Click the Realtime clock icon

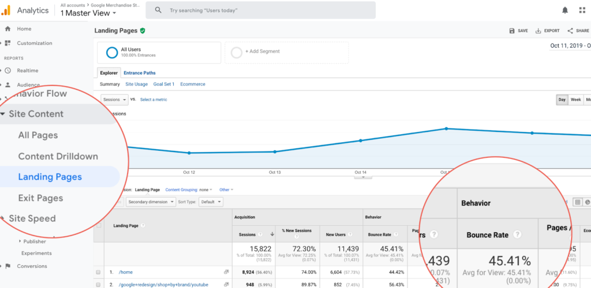point(8,70)
